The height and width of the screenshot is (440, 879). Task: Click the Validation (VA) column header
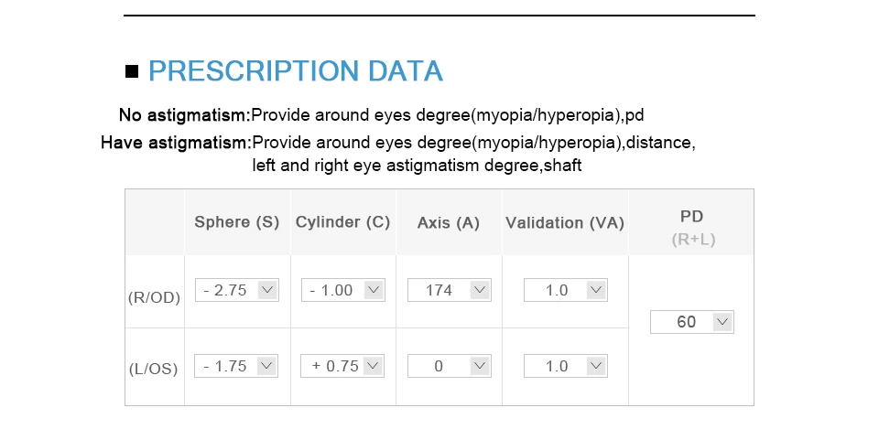tap(565, 223)
